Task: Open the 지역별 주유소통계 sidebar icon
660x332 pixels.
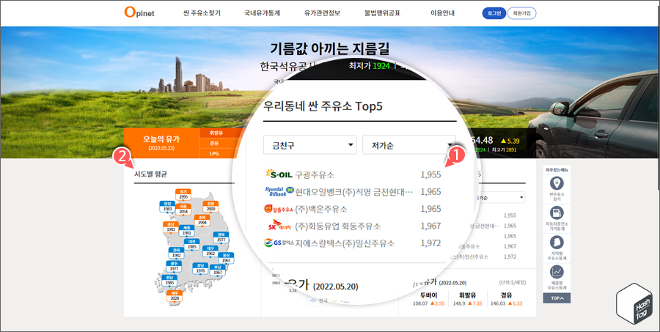Action: [557, 248]
